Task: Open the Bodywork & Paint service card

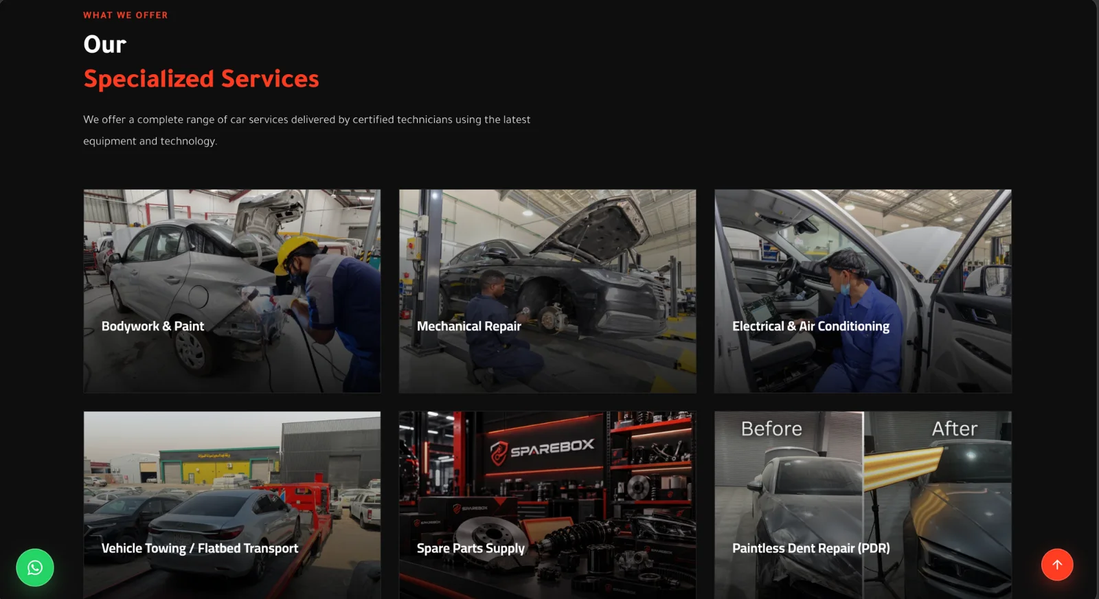Action: click(x=232, y=291)
